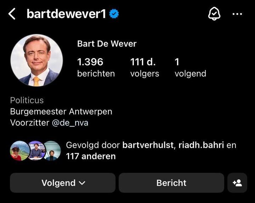
Task: View the 1.396 berichten posts count
Action: (x=96, y=68)
